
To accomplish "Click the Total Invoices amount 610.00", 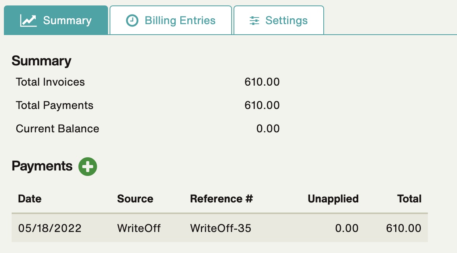I will pyautogui.click(x=262, y=82).
